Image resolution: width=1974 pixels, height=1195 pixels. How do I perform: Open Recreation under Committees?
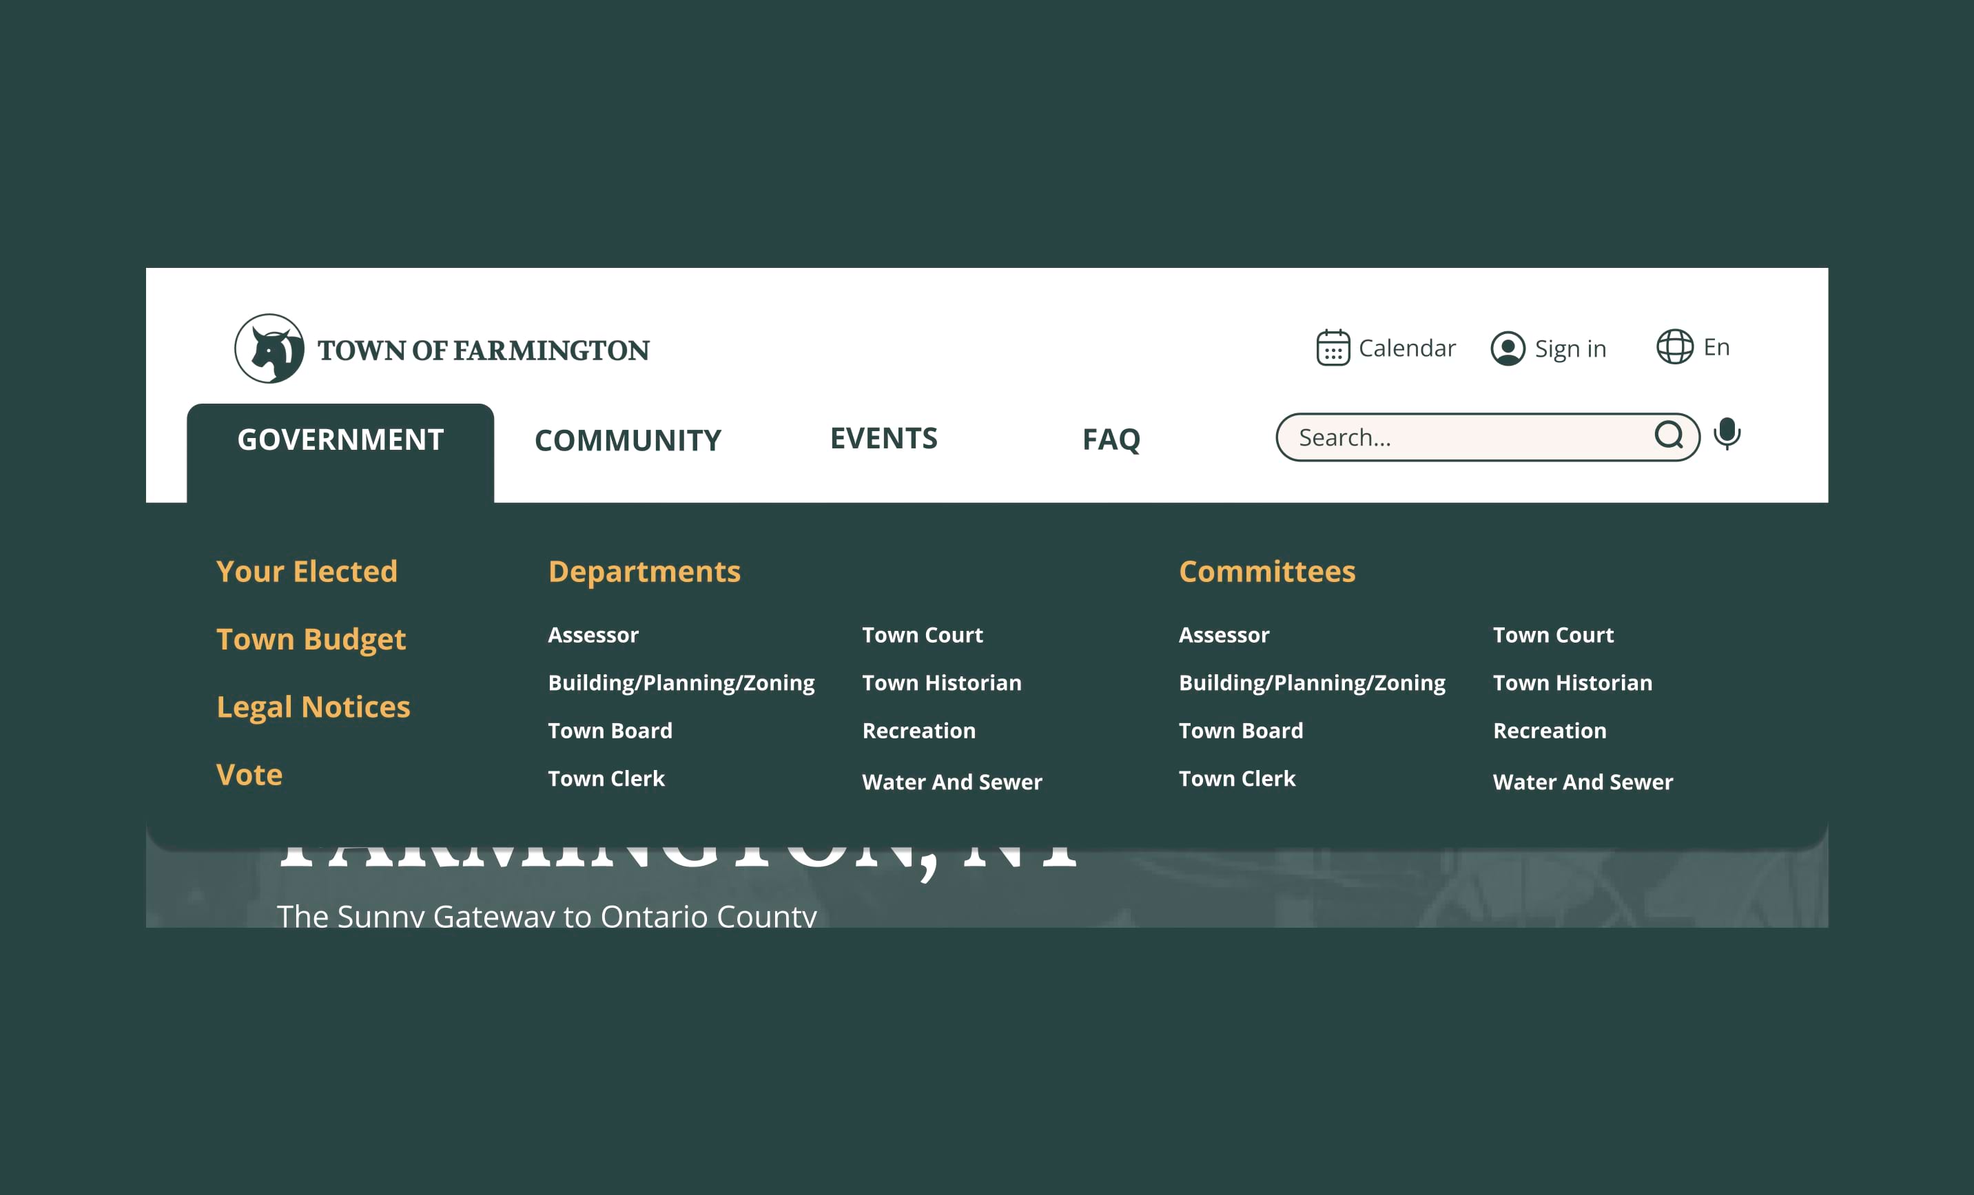coord(1550,731)
